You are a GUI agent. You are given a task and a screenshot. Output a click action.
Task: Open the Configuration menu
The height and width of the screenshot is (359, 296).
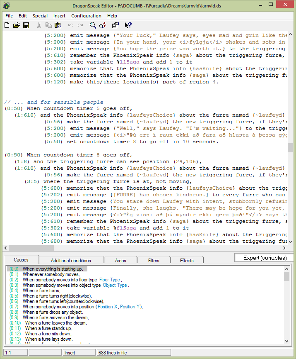(x=86, y=16)
